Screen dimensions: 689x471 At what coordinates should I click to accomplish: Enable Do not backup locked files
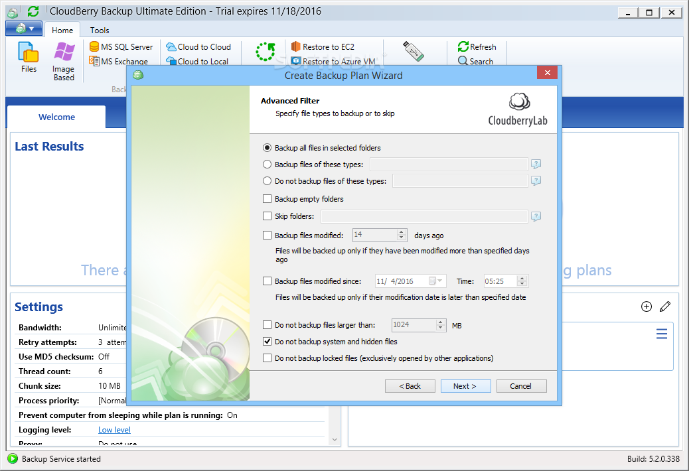(x=267, y=358)
